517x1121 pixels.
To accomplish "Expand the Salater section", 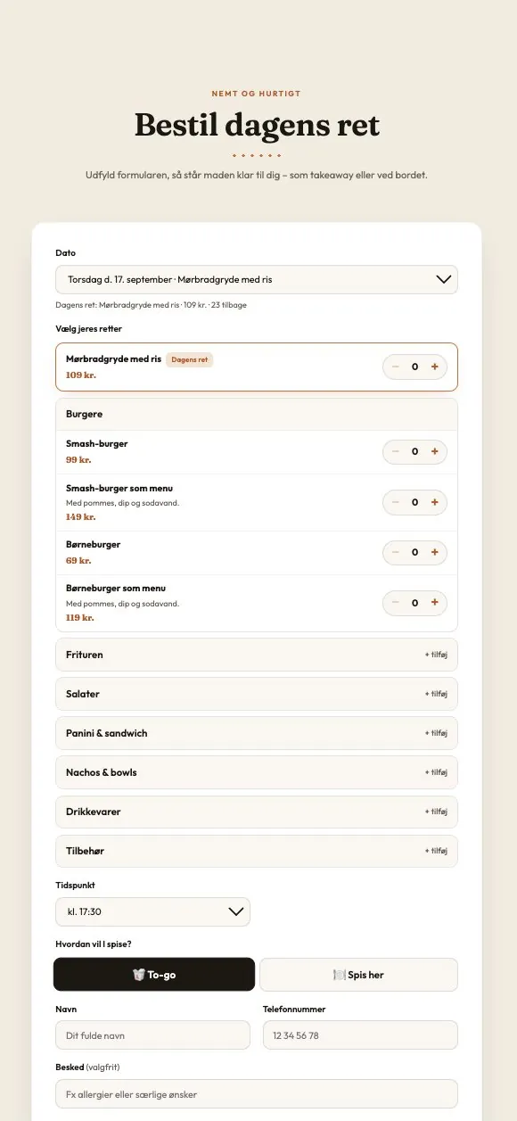I will [257, 694].
